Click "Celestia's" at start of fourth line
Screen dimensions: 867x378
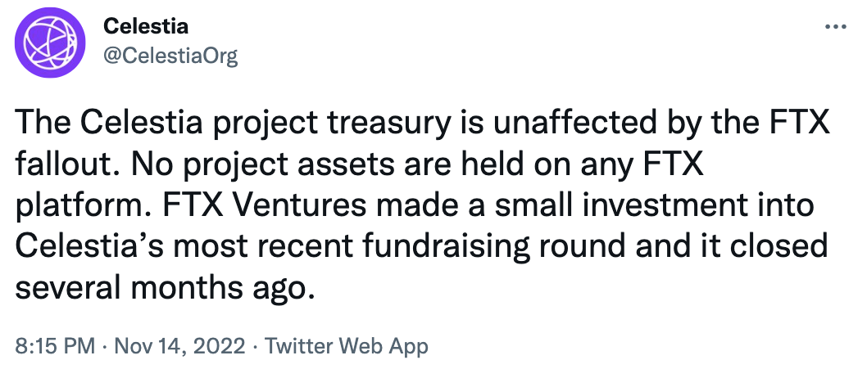(x=88, y=246)
